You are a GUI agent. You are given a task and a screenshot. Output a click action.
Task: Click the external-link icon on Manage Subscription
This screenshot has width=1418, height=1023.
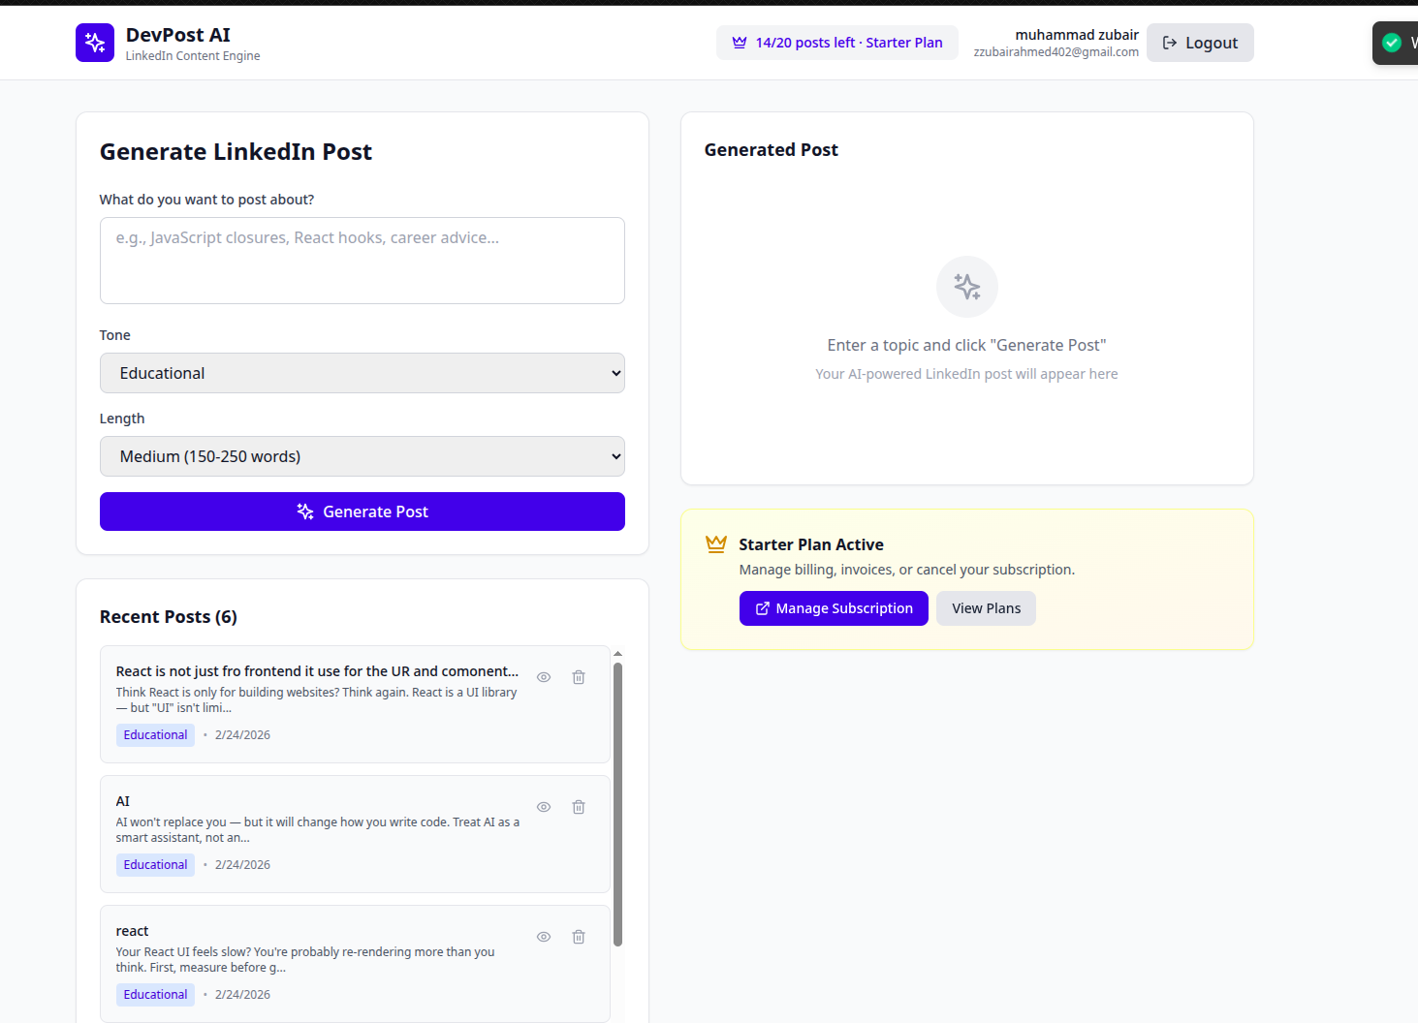[762, 607]
